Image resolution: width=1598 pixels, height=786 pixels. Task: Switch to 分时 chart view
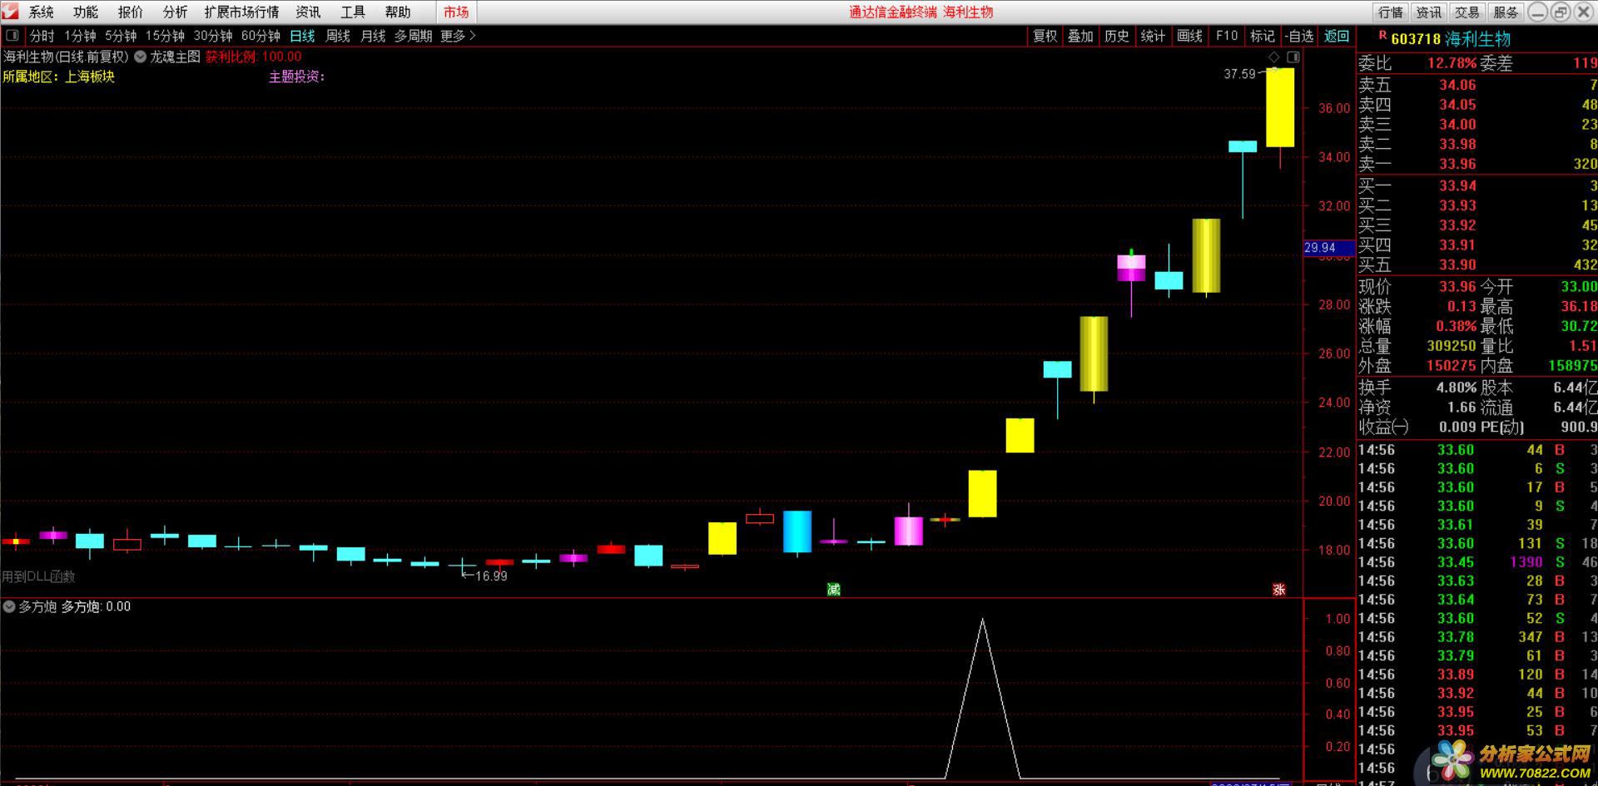pos(42,36)
